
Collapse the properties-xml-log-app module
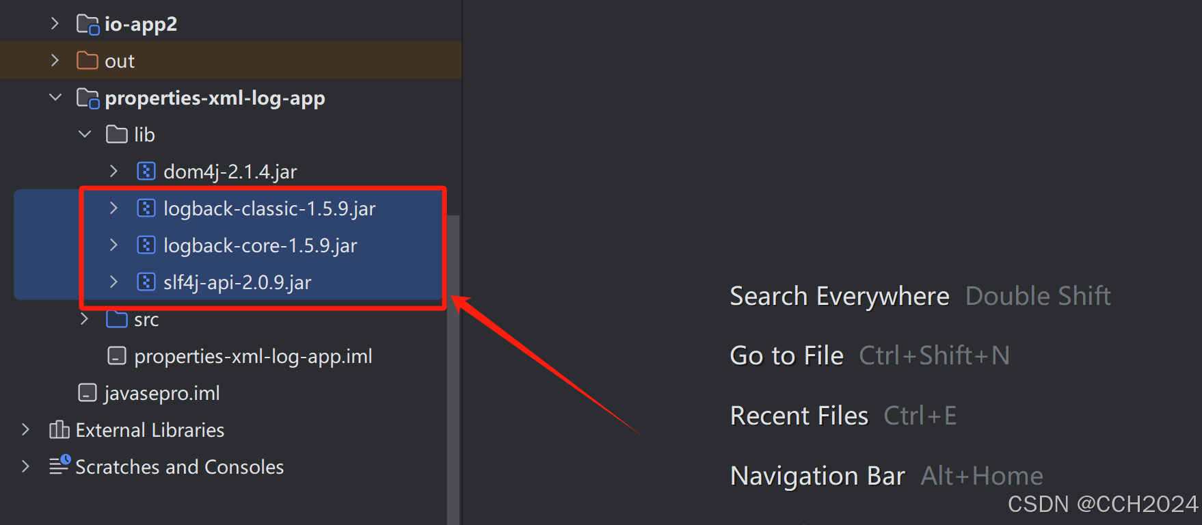55,97
